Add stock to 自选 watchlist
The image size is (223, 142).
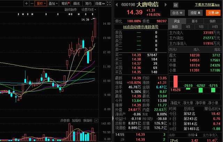(177, 13)
